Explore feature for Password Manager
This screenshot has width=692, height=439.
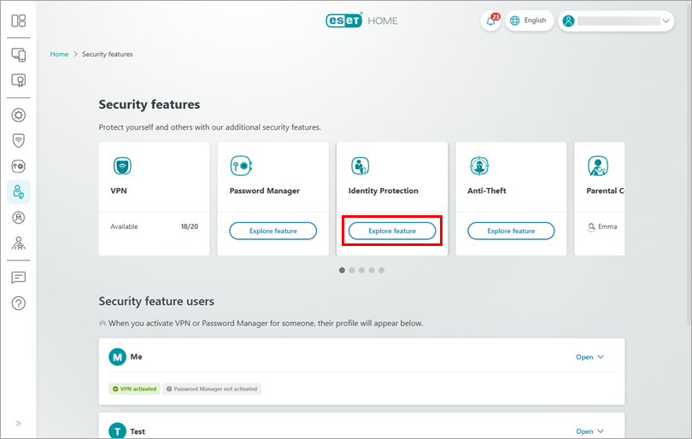[x=273, y=231]
